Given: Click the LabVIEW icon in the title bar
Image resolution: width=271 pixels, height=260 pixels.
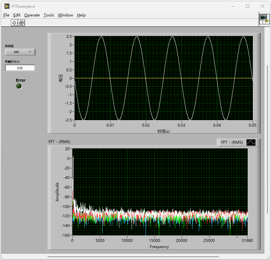Looking at the screenshot, I should [x=7, y=6].
